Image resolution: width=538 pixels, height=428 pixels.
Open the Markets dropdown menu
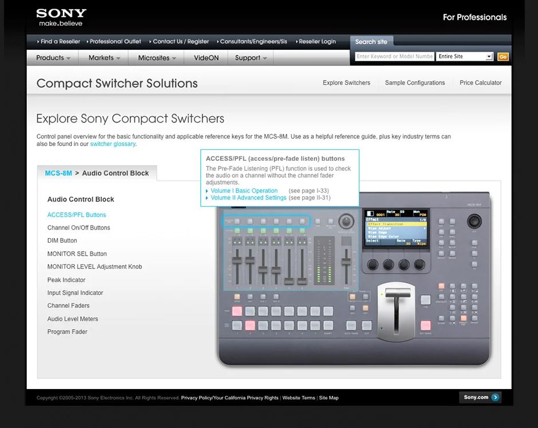103,57
